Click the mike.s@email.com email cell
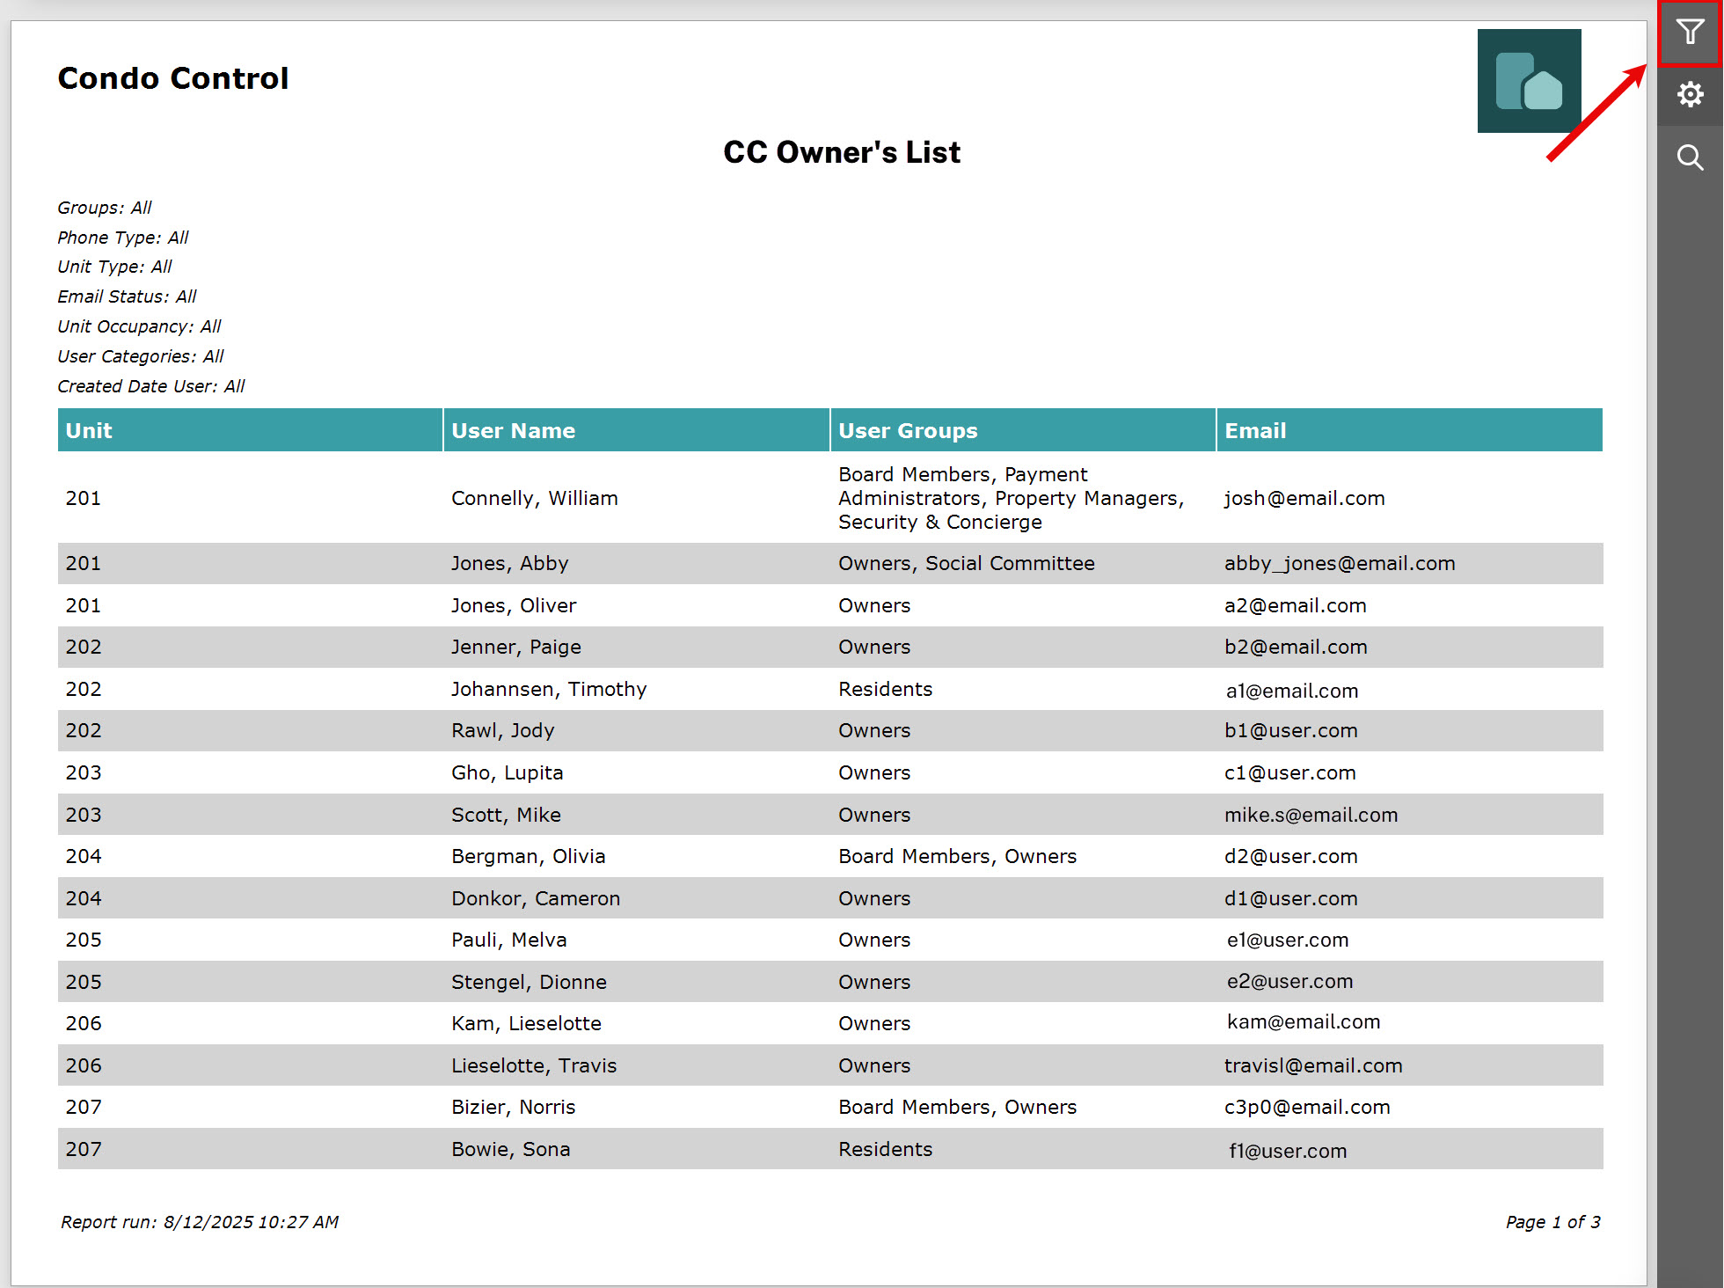The image size is (1724, 1288). pos(1311,815)
